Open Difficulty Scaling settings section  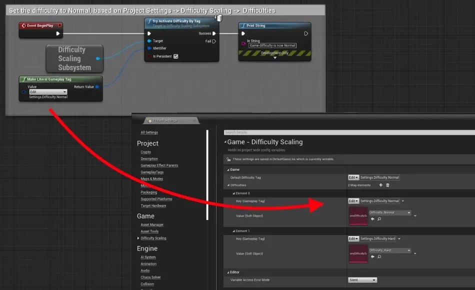point(153,238)
